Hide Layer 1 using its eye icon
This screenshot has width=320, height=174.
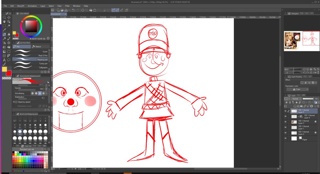(286, 127)
